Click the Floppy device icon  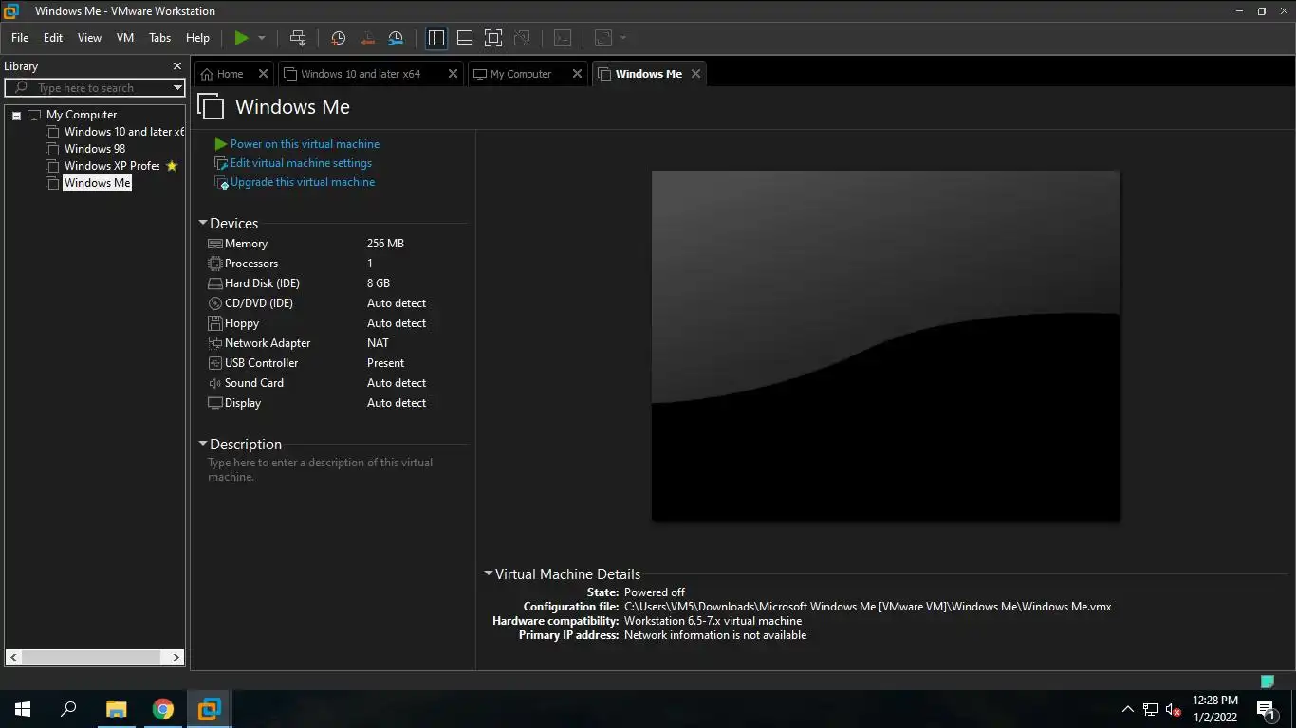coord(215,323)
